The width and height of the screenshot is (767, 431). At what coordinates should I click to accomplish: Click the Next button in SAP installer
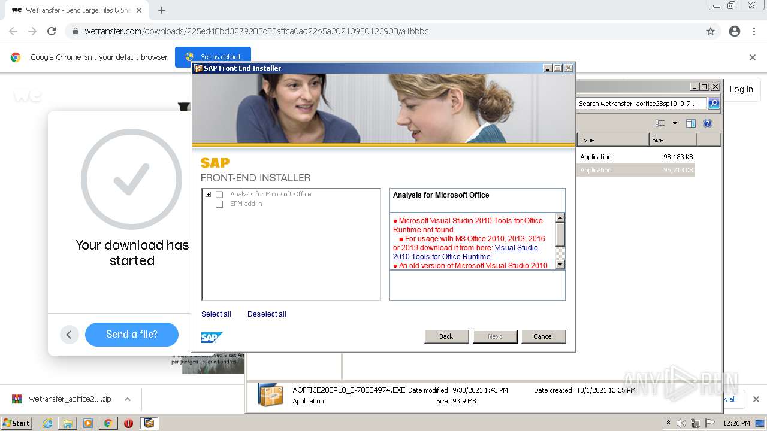pos(495,336)
